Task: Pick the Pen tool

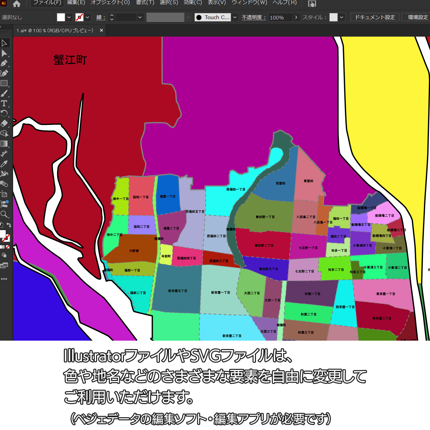Action: pyautogui.click(x=4, y=63)
